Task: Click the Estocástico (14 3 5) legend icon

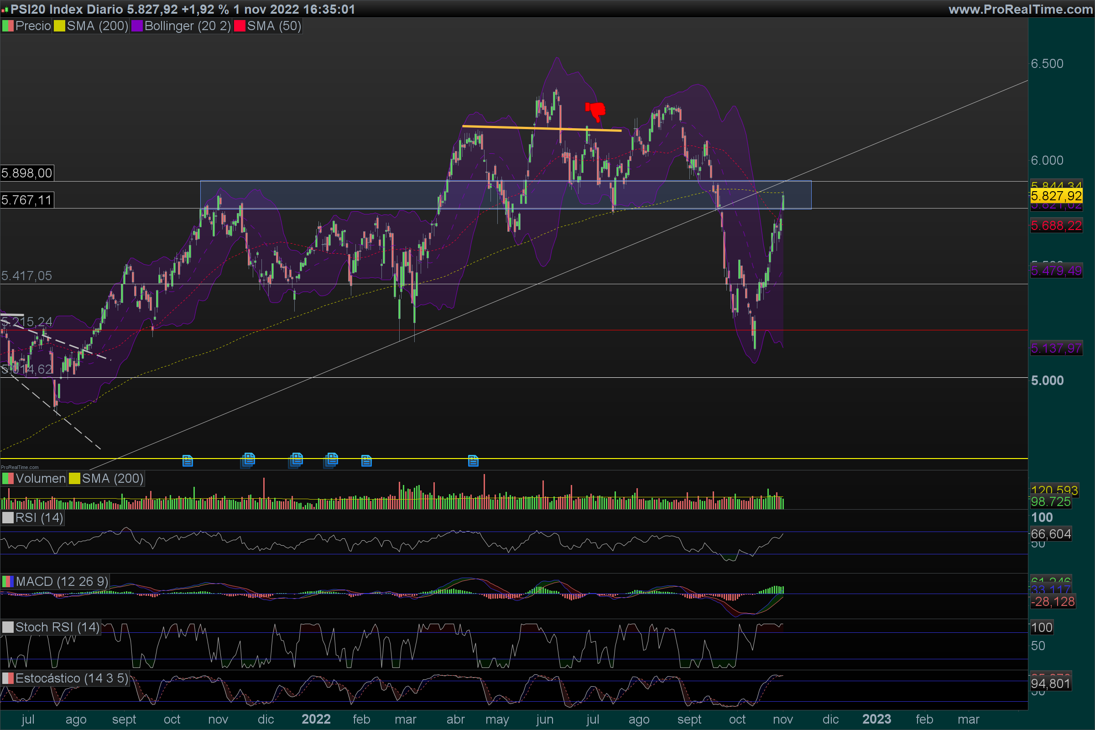Action: [8, 678]
